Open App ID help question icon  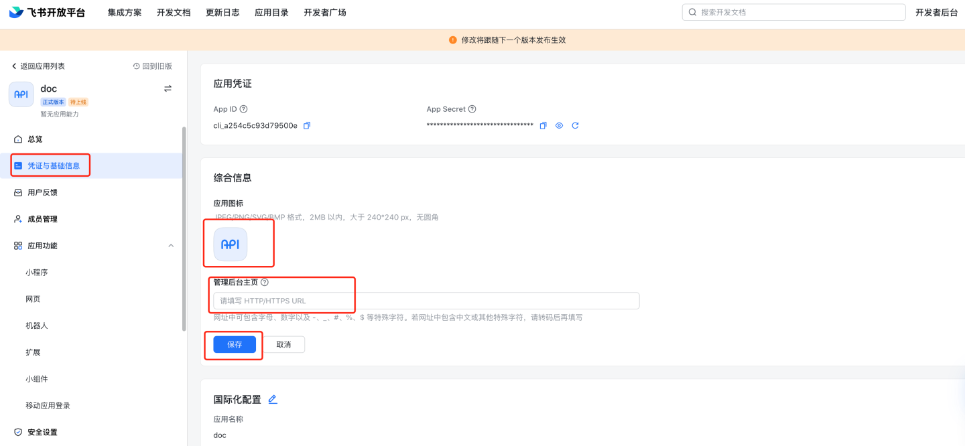pos(243,109)
